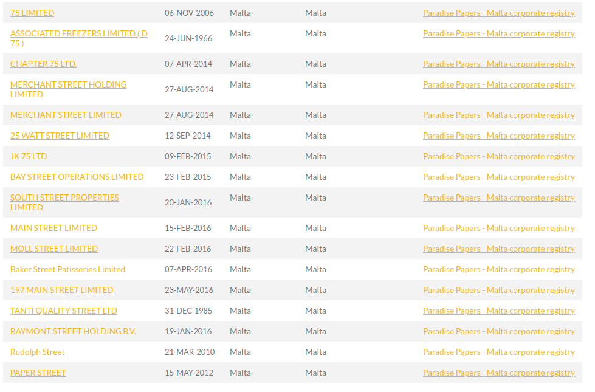The width and height of the screenshot is (595, 392).
Task: Open ASSOCIATED FREEZERS LIMITED (D 75) link
Action: pyautogui.click(x=79, y=38)
